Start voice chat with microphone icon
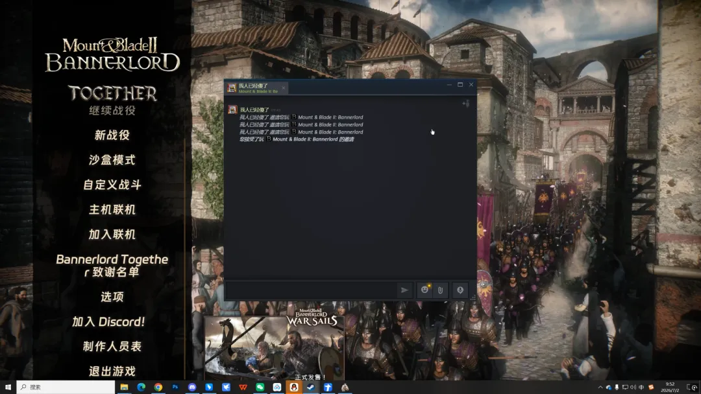 click(460, 290)
